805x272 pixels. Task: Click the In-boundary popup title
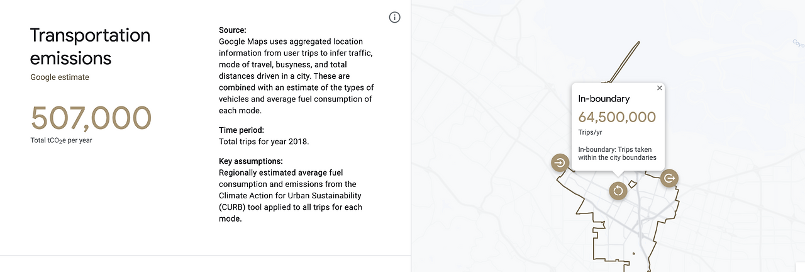(604, 99)
